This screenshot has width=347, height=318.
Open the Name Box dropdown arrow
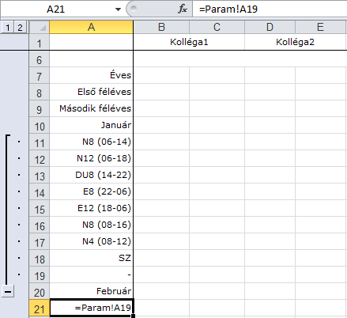[x=118, y=9]
